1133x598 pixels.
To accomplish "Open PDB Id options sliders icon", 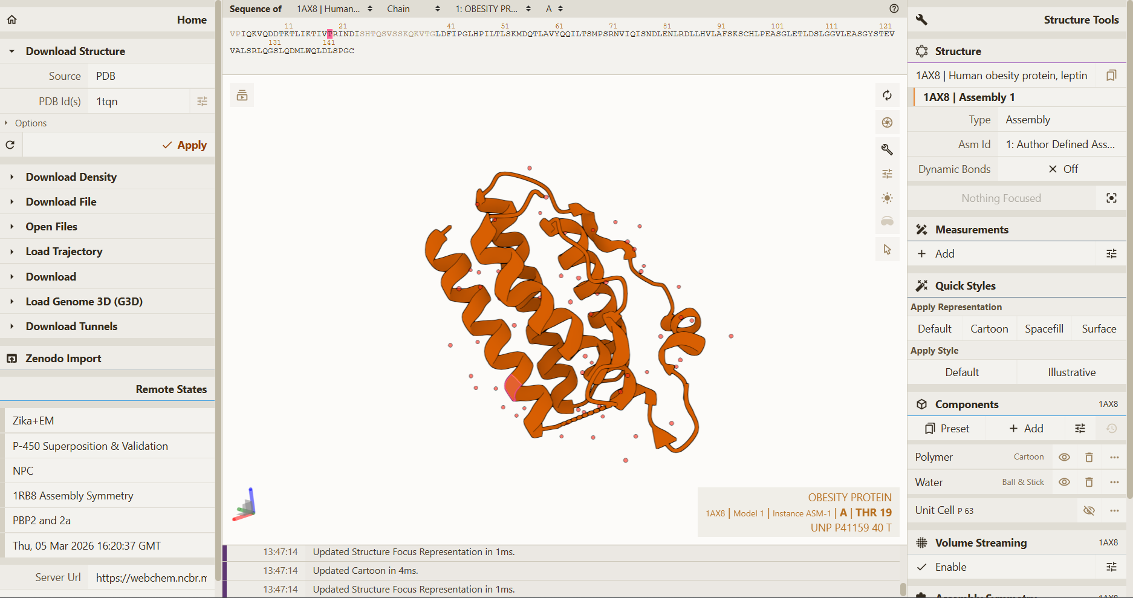I will [x=202, y=102].
